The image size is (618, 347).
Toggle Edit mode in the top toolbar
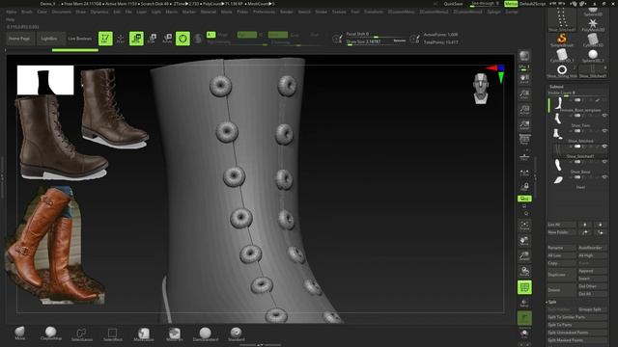click(105, 39)
